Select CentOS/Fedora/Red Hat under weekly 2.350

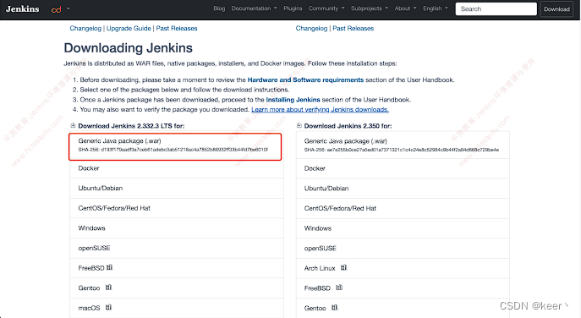(403, 209)
